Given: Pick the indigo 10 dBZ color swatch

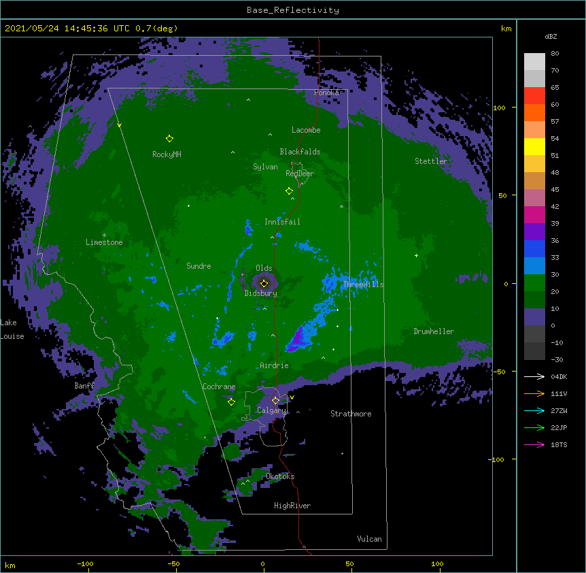Looking at the screenshot, I should pos(534,316).
